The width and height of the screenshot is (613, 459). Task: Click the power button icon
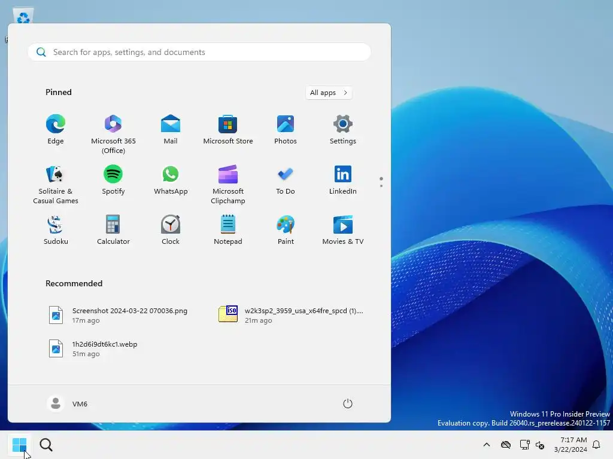(x=348, y=403)
